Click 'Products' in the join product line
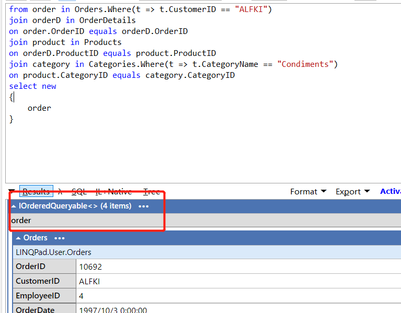Screen dimensions: 401x313 tap(103, 42)
